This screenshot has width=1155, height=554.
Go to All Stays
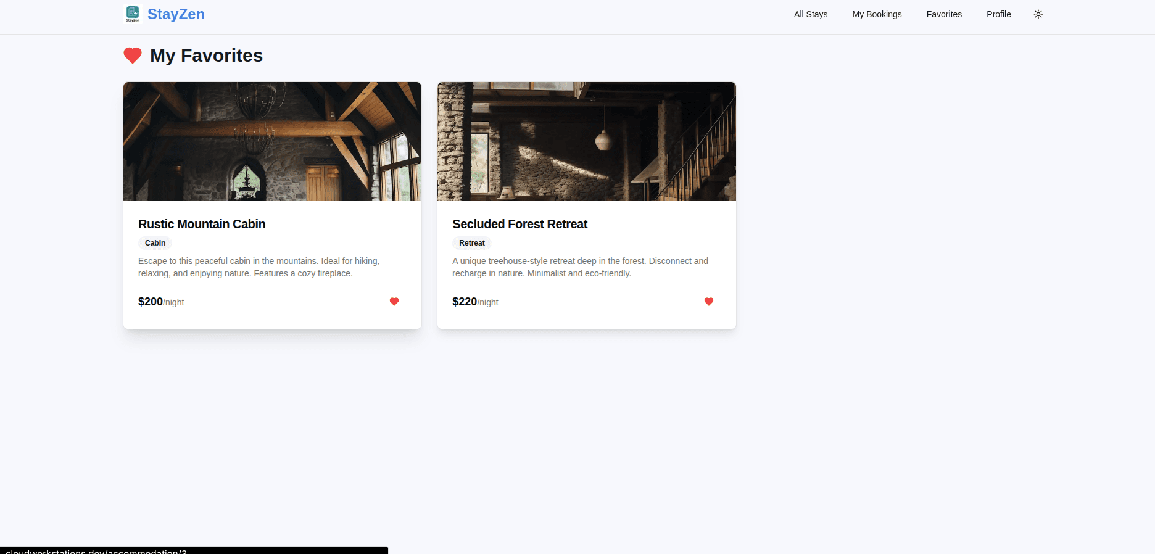(x=811, y=14)
